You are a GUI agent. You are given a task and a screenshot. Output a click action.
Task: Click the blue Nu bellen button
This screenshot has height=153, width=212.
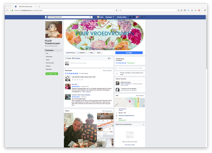[129, 53]
